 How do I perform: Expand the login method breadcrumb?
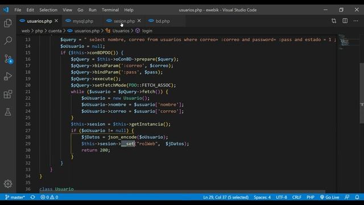point(144,31)
